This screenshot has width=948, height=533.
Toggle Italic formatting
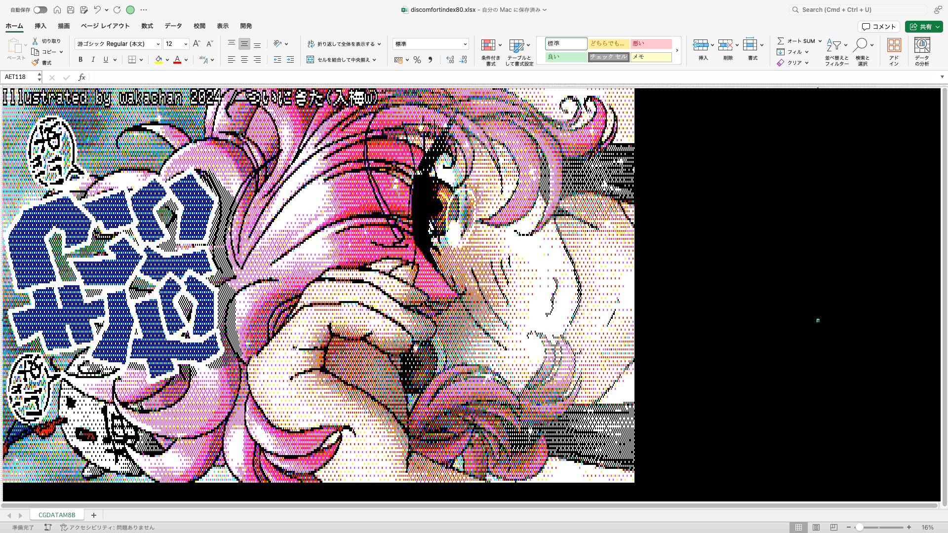pyautogui.click(x=93, y=60)
